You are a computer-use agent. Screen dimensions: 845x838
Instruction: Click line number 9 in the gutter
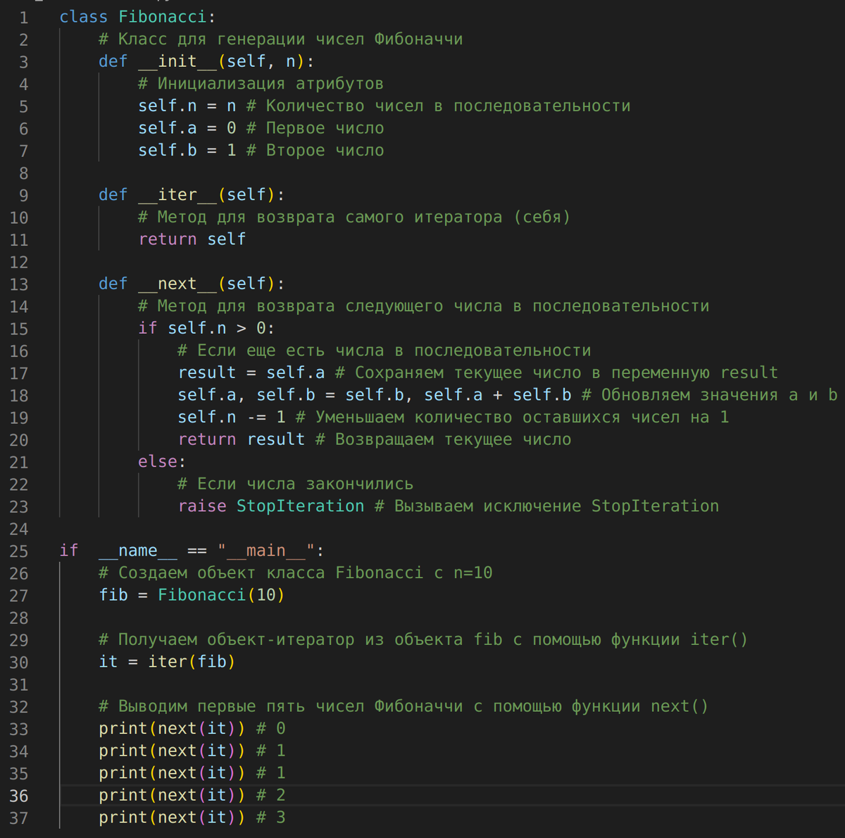tap(23, 195)
